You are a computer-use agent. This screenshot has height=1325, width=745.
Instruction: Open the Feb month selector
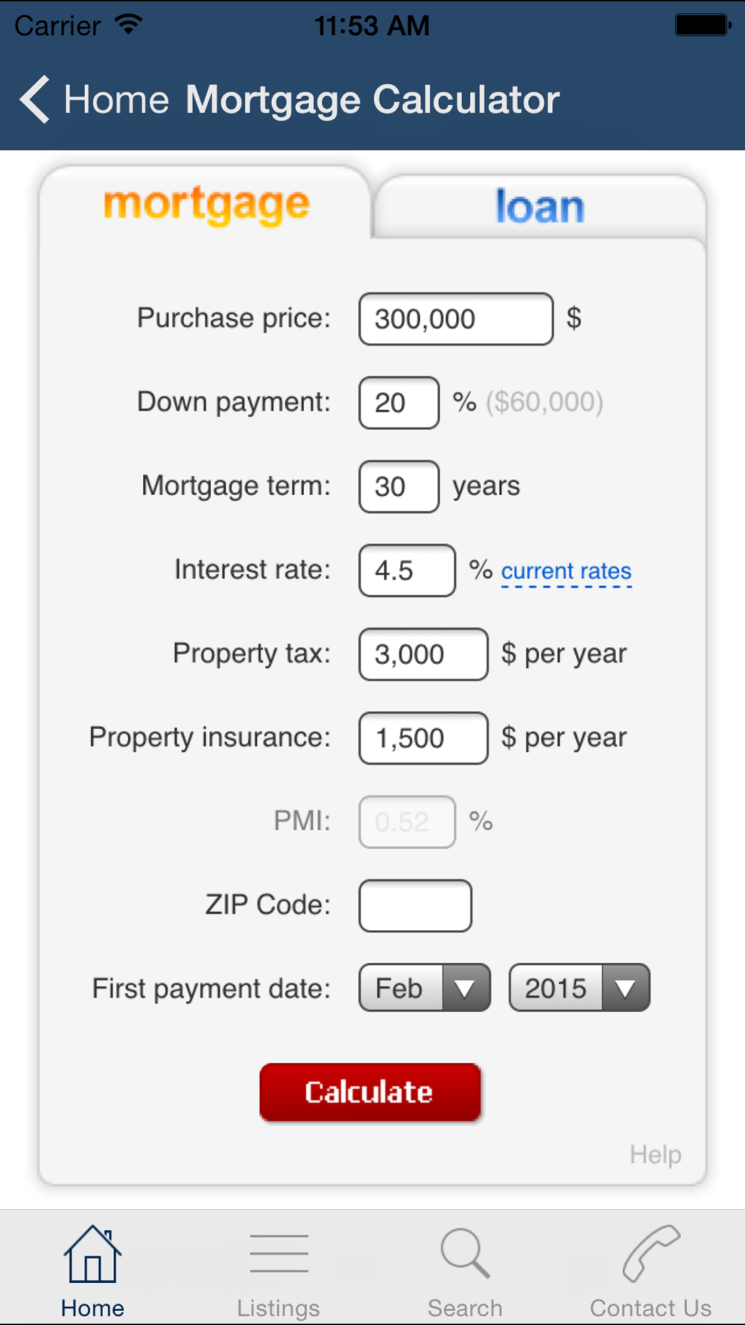[425, 988]
